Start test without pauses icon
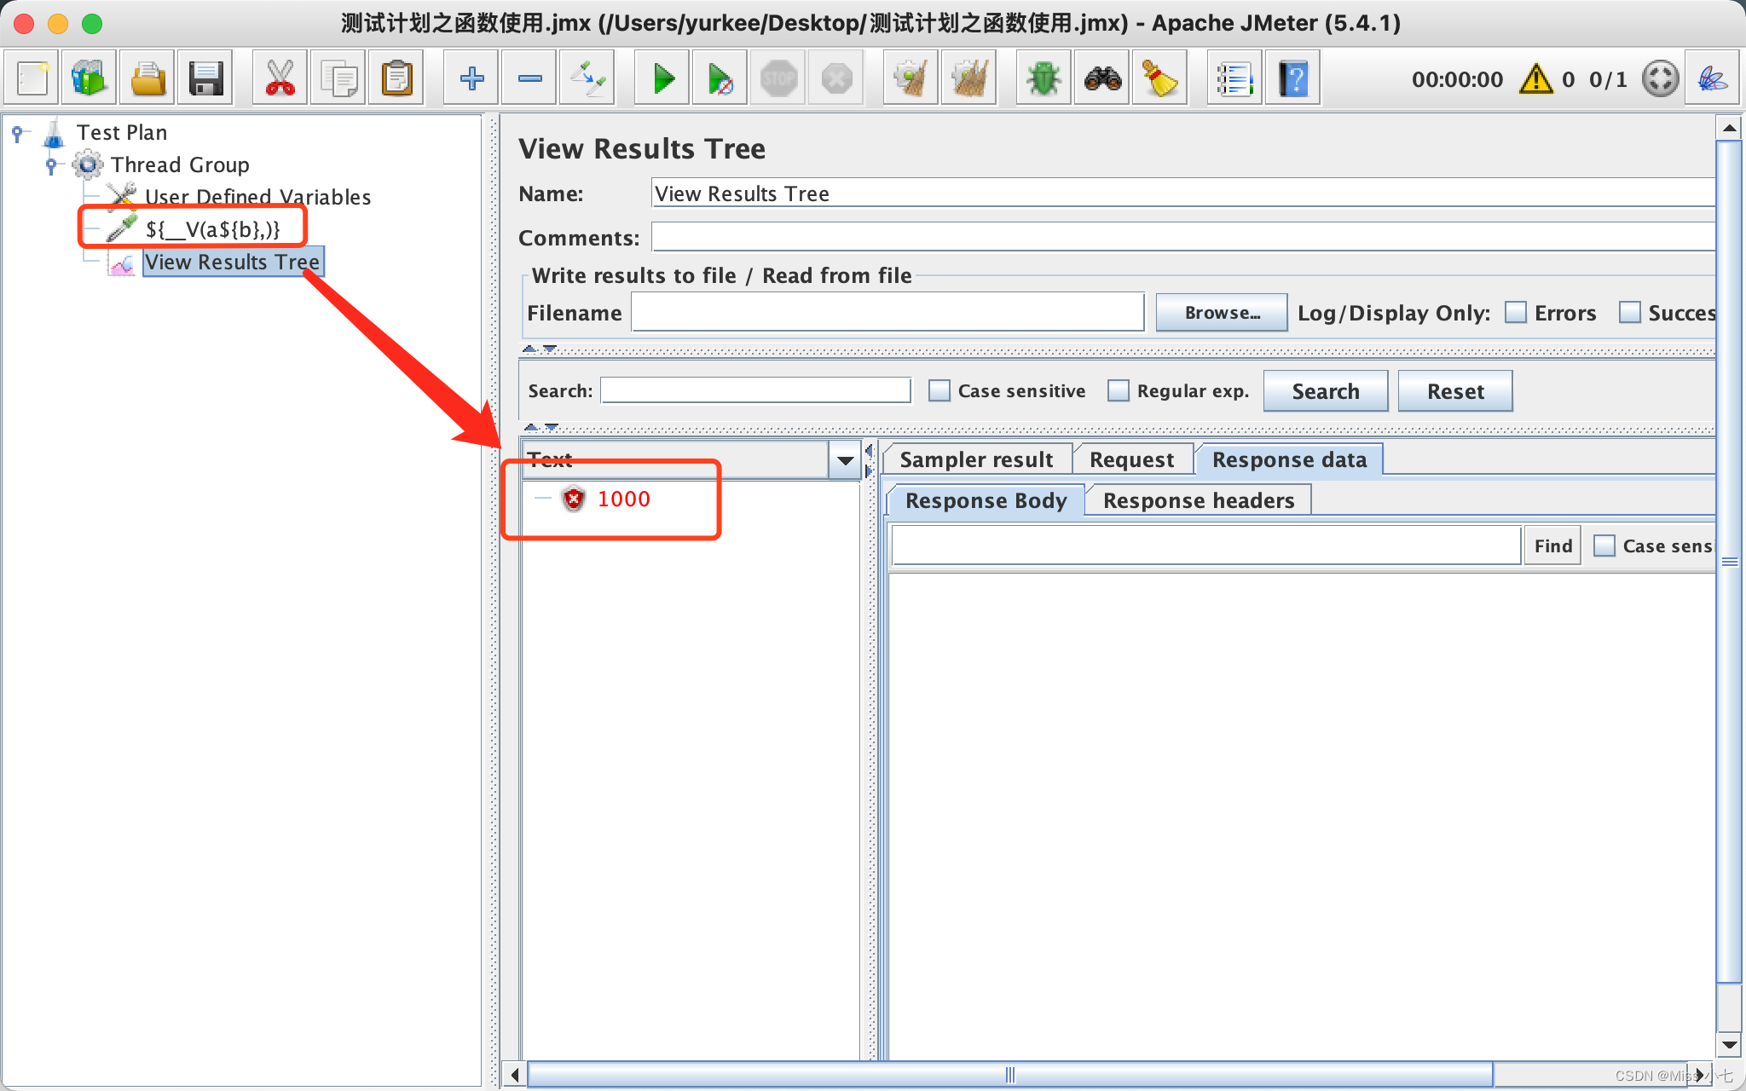 click(720, 79)
